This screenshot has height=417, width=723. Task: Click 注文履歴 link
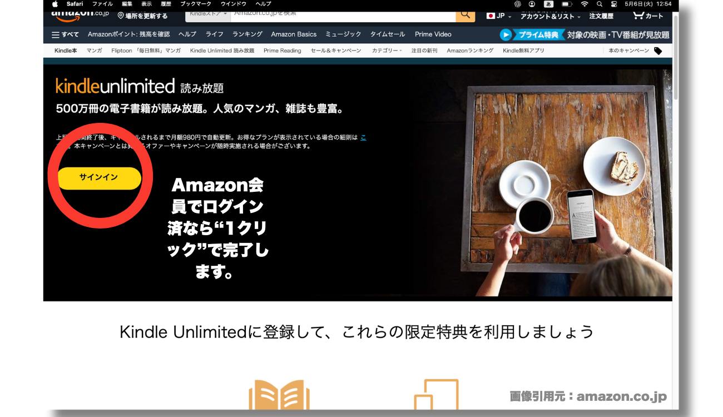coord(602,16)
